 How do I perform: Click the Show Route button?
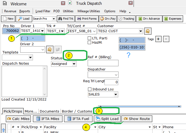click(137, 119)
